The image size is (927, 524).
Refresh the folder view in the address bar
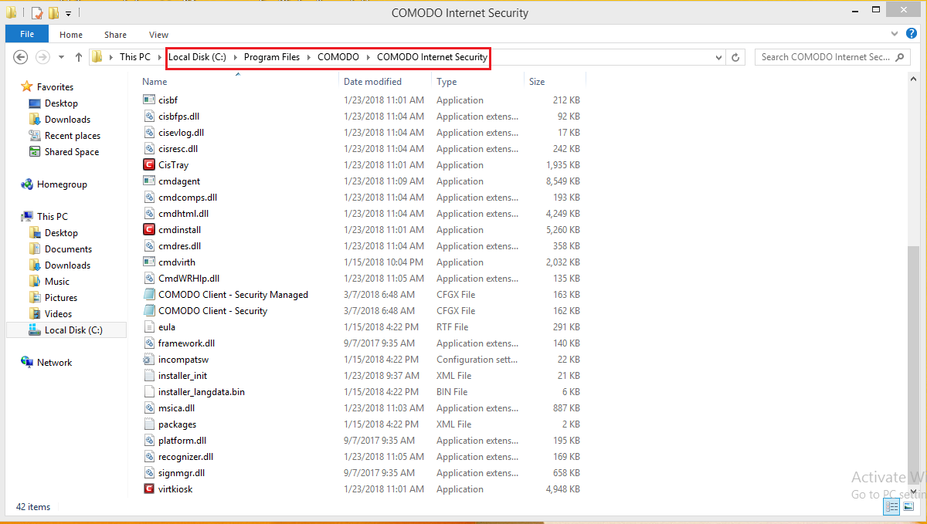pos(736,57)
